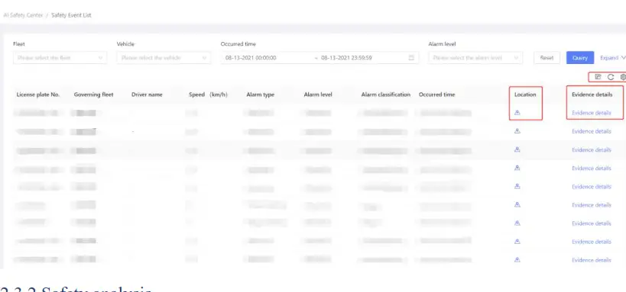Viewport: 626px width, 292px height.
Task: Open Evidence details link in eighth row
Action: click(592, 242)
